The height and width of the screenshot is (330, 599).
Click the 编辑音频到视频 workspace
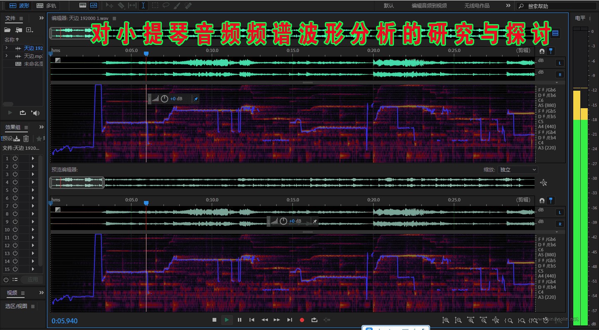coord(429,6)
